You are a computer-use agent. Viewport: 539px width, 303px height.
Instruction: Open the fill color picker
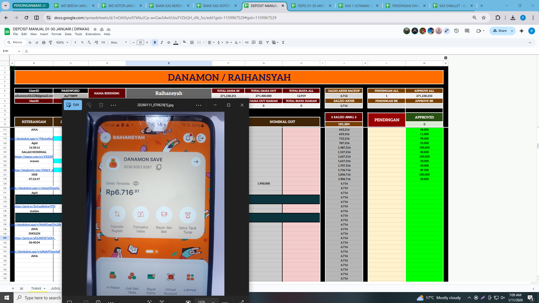[x=185, y=42]
